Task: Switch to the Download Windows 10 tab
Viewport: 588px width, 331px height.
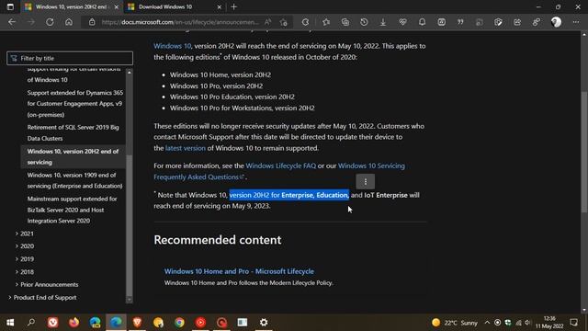Action: (x=175, y=6)
